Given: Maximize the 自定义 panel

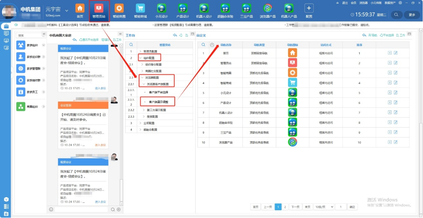Looking at the screenshot, I should (x=409, y=34).
